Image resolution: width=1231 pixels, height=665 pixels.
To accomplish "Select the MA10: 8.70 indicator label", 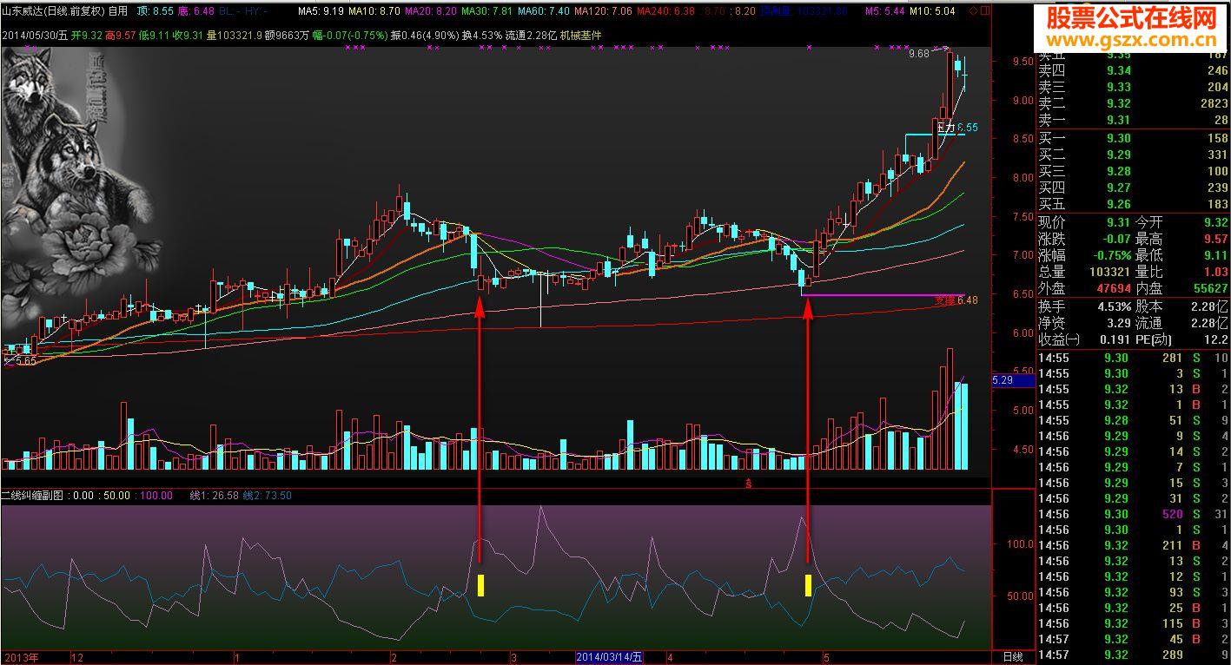I will tap(374, 12).
